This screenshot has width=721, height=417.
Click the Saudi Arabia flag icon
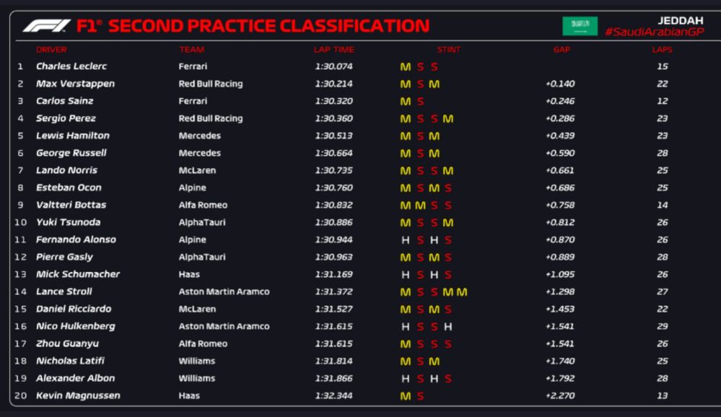pyautogui.click(x=580, y=26)
